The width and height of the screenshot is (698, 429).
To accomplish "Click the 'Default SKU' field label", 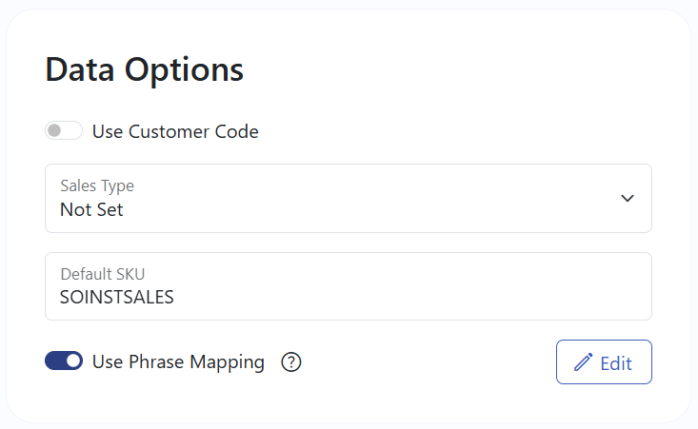I will pyautogui.click(x=103, y=274).
